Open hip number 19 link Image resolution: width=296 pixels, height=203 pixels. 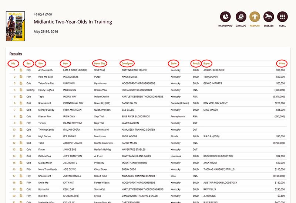(14, 189)
